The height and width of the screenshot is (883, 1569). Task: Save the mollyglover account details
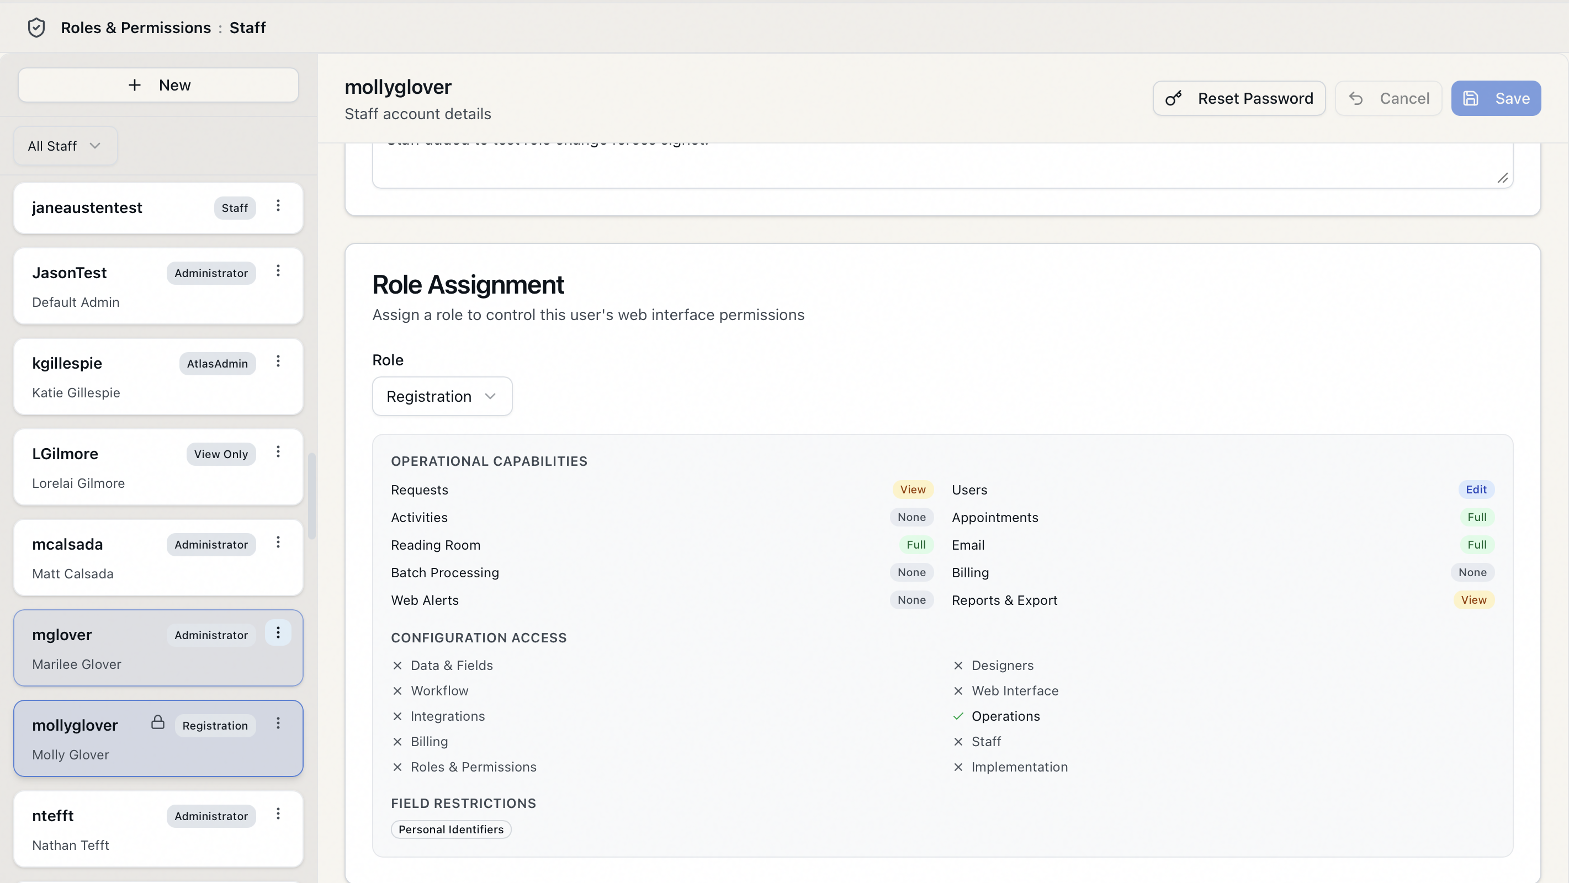coord(1496,99)
